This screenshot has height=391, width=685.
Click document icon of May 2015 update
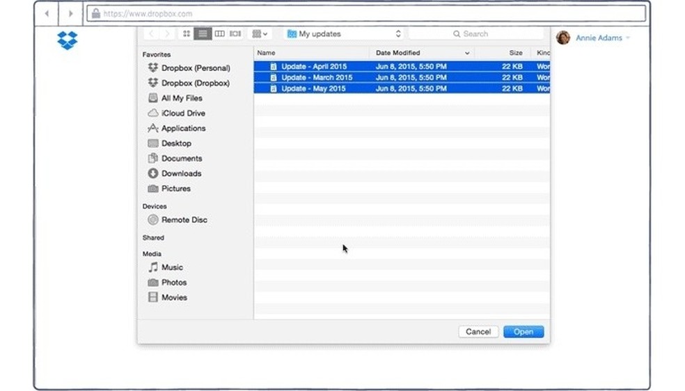(274, 88)
